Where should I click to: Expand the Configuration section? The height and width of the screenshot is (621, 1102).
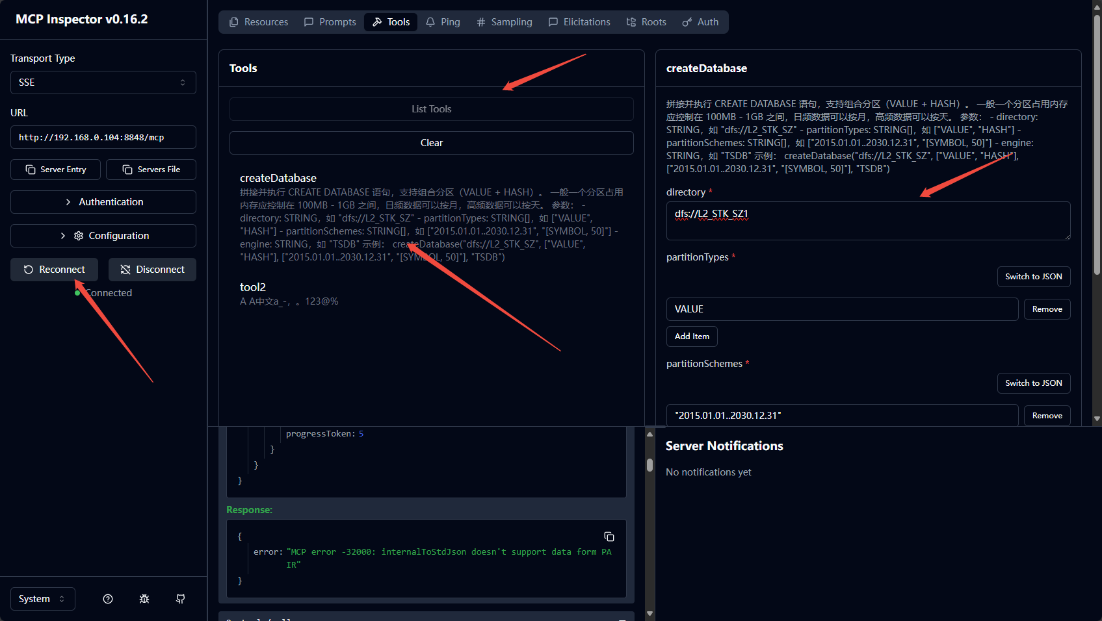tap(103, 236)
